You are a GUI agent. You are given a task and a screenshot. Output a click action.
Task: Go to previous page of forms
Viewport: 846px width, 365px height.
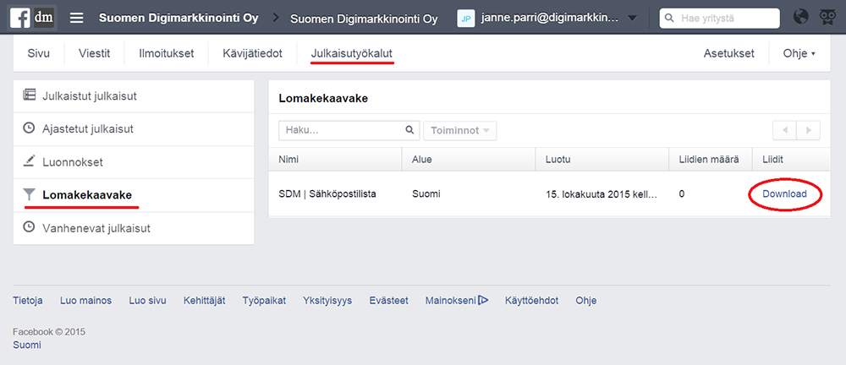pos(784,130)
